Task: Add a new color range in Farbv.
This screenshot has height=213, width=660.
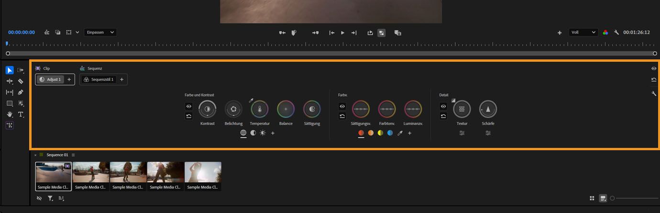Action: [x=409, y=133]
